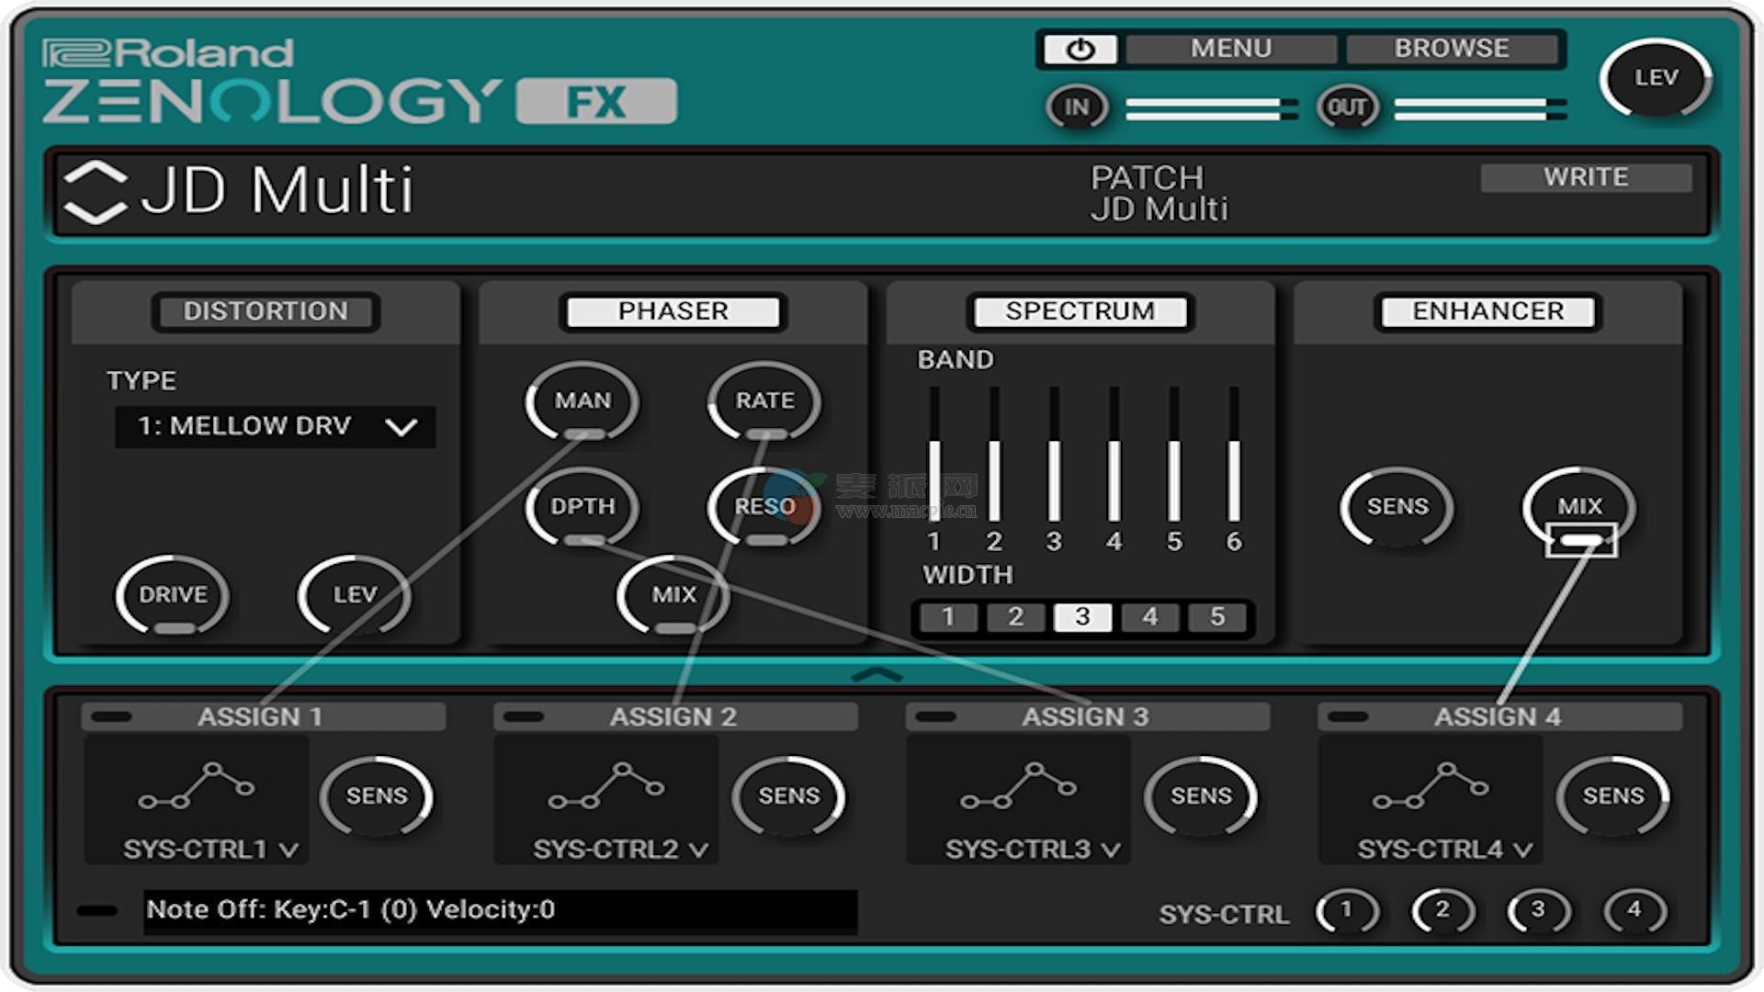Click the main LEV knob top right
1764x992 pixels.
[x=1656, y=79]
